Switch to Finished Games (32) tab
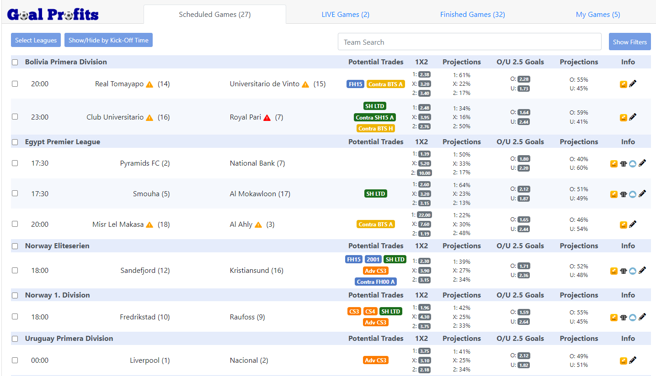 pyautogui.click(x=473, y=15)
